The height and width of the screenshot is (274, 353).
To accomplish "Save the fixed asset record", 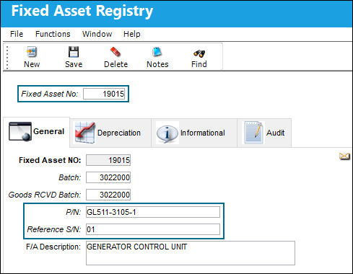I will [74, 57].
